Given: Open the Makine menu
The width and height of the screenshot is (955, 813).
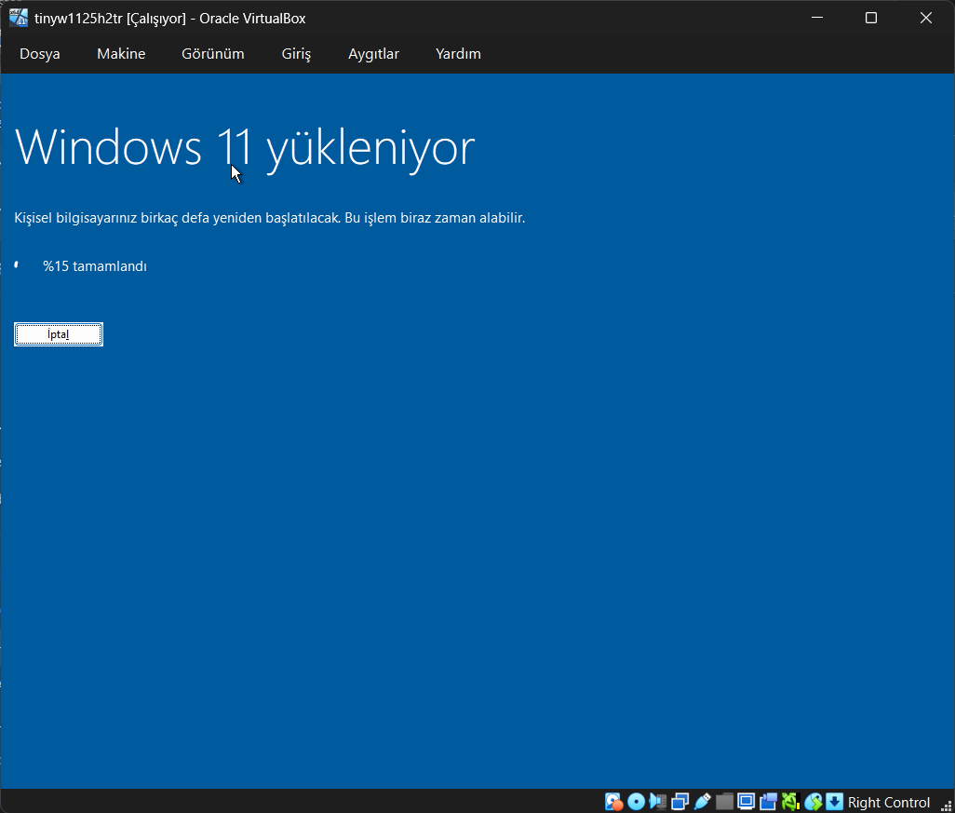Looking at the screenshot, I should point(121,54).
